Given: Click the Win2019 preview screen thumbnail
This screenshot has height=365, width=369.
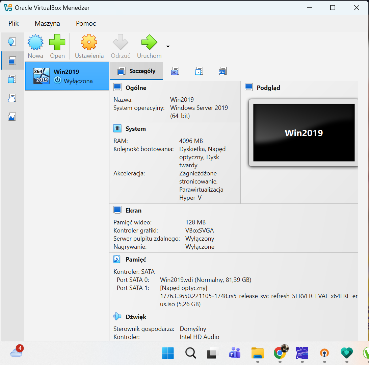Looking at the screenshot, I should click(x=303, y=132).
